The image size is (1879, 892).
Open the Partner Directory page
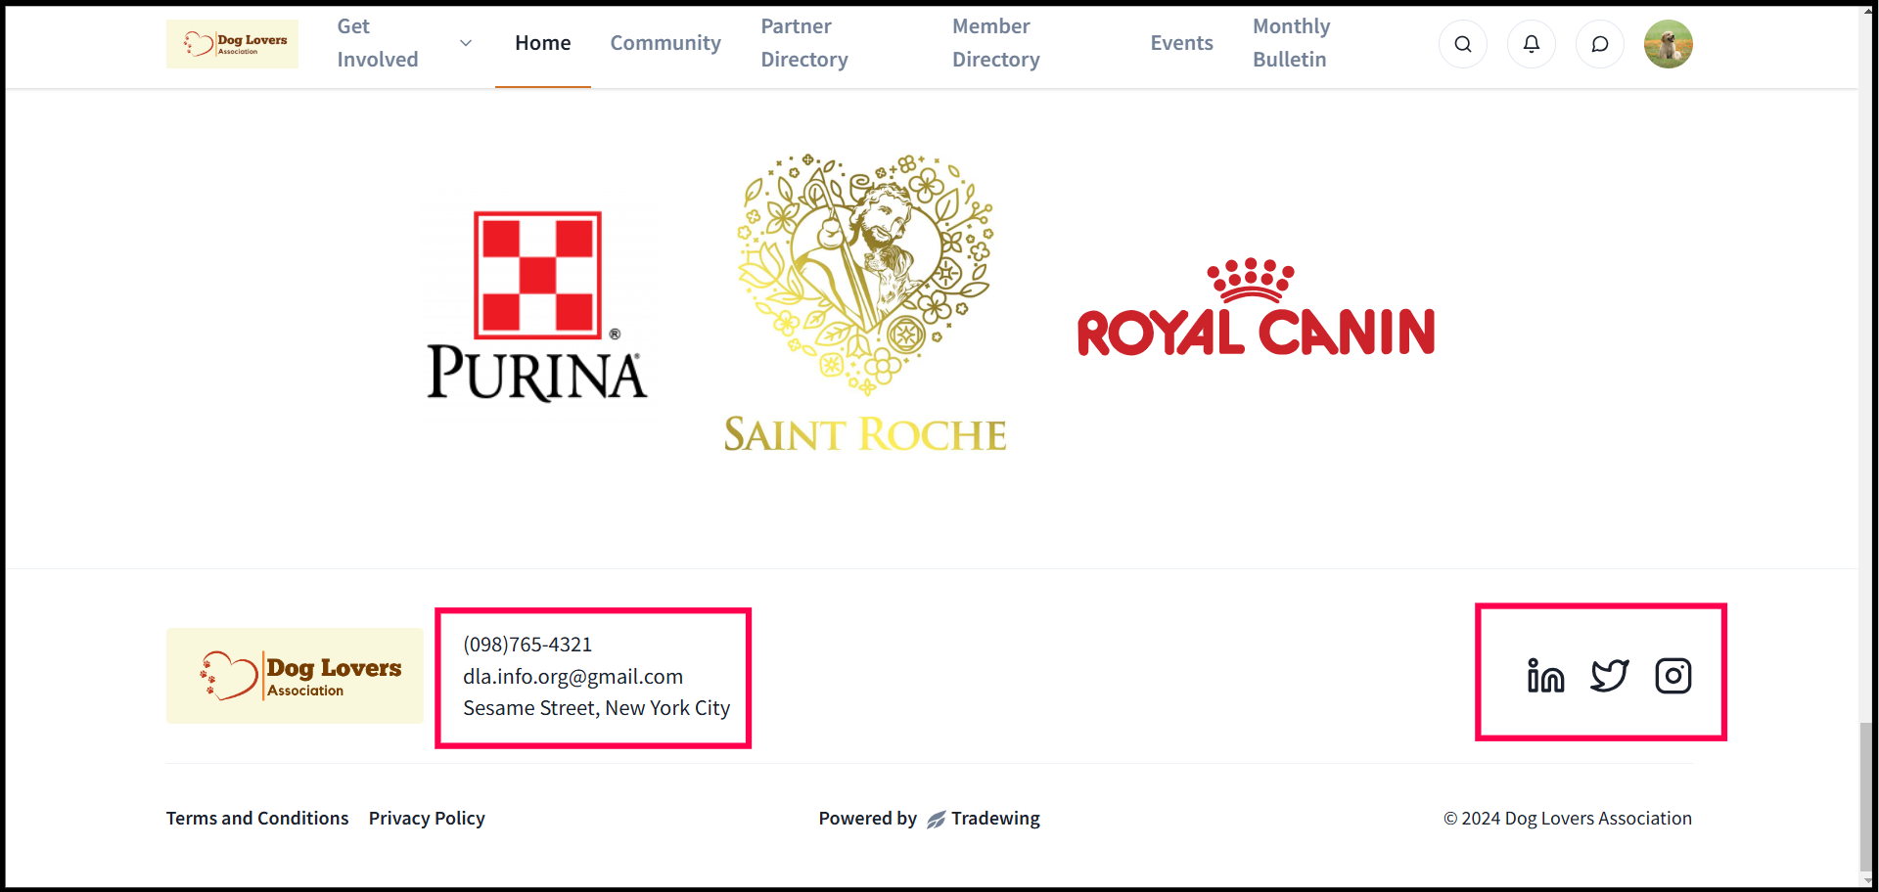pos(804,43)
